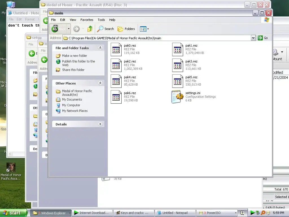
Task: Open My Network Places link
Action: coord(75,111)
